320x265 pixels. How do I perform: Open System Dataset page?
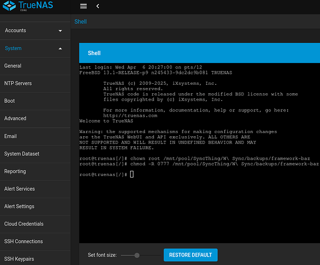point(35,154)
